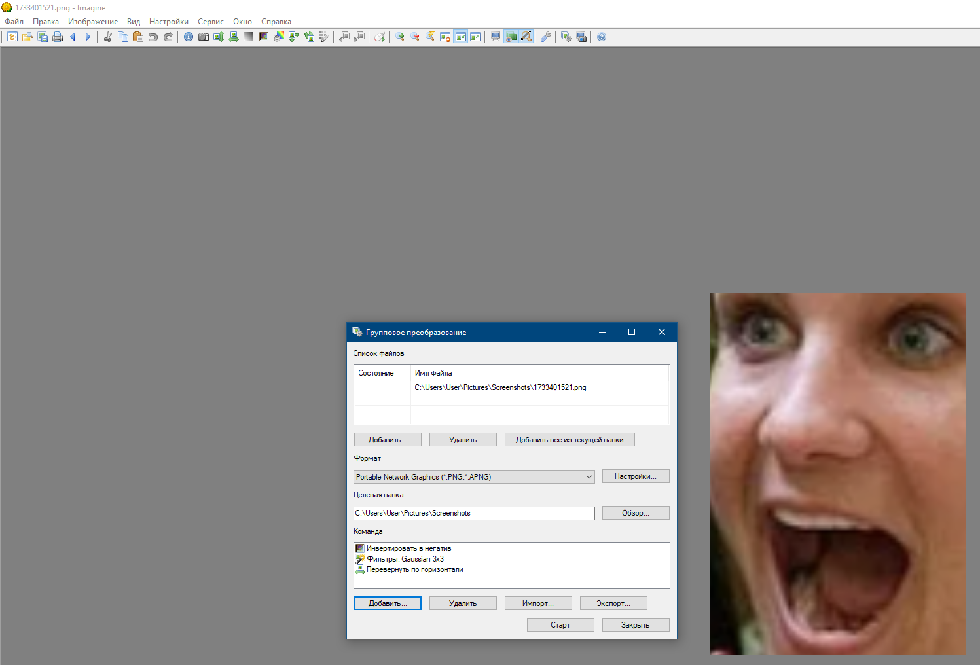Click the rainbow color adjustment icon
980x665 pixels.
coord(279,37)
